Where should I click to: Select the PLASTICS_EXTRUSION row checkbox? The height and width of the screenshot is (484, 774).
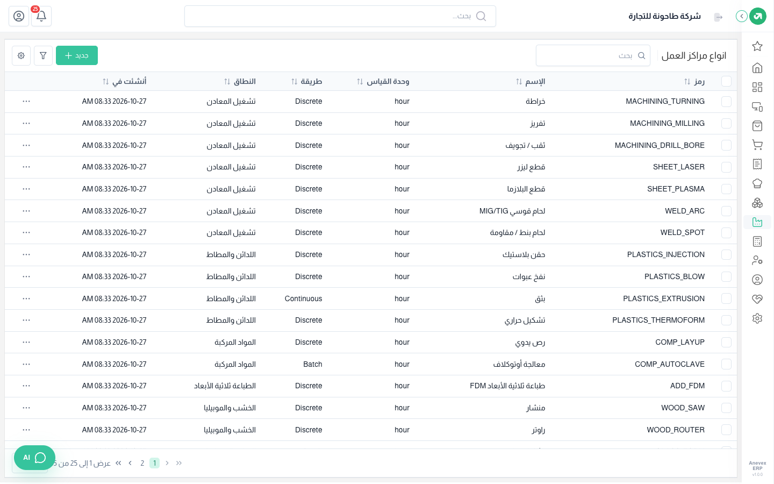(726, 298)
